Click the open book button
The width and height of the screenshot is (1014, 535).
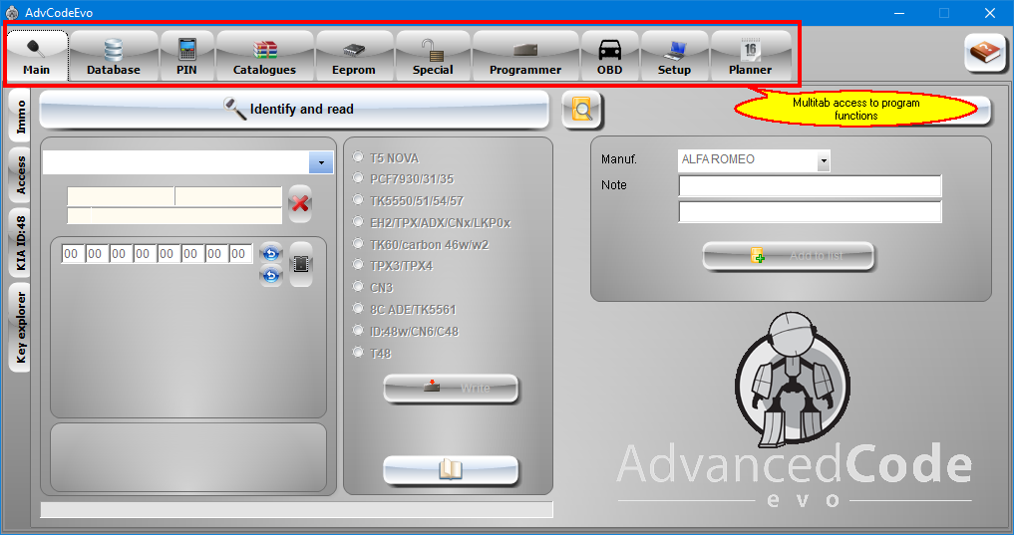451,469
